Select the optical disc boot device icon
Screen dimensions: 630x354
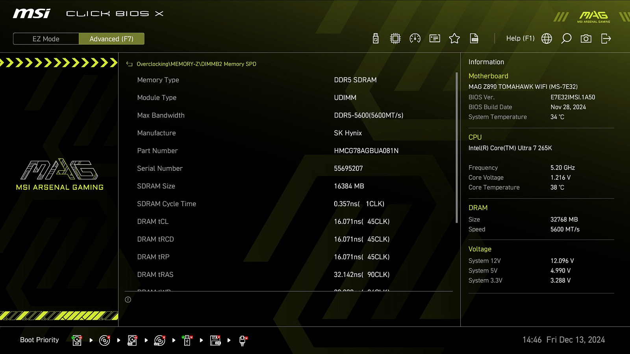[104, 340]
